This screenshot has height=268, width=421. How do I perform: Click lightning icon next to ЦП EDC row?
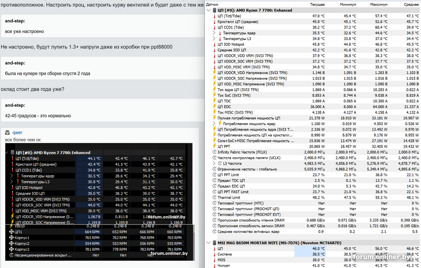pos(214,106)
